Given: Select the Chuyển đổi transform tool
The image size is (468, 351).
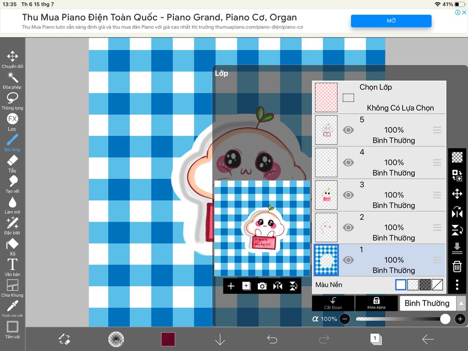Looking at the screenshot, I should click(12, 59).
